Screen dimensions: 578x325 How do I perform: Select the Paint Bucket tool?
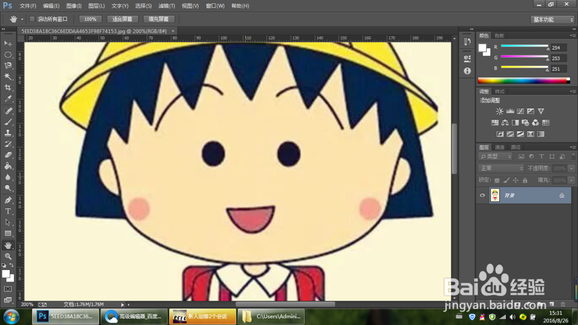point(8,166)
